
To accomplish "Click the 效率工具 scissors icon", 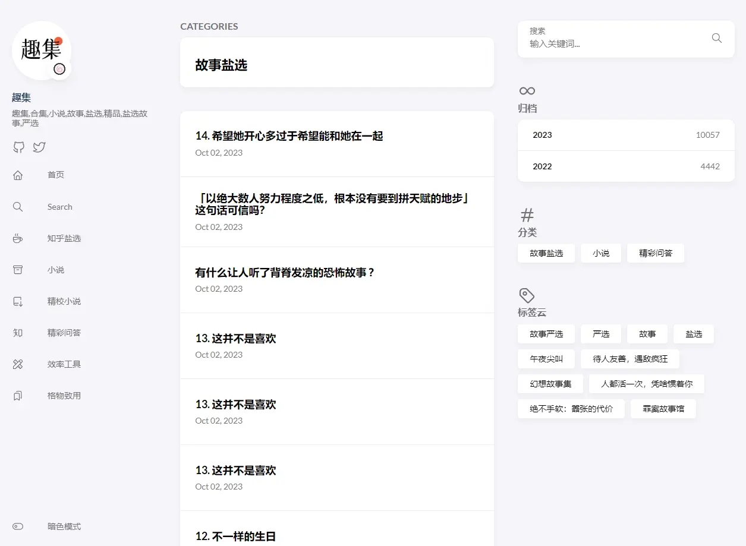I will [18, 364].
